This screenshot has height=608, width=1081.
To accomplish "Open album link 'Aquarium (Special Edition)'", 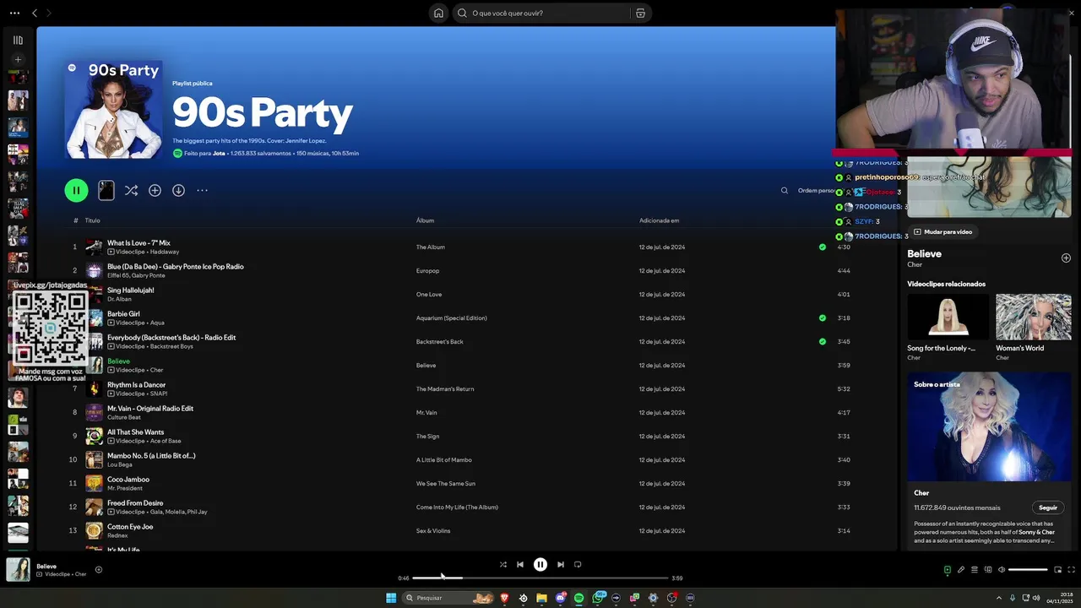I will tap(451, 318).
